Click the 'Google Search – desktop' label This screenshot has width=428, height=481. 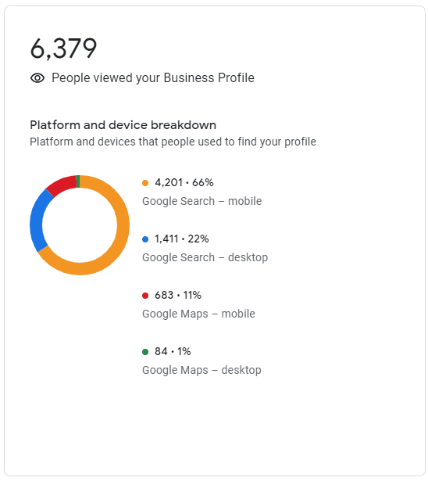205,257
